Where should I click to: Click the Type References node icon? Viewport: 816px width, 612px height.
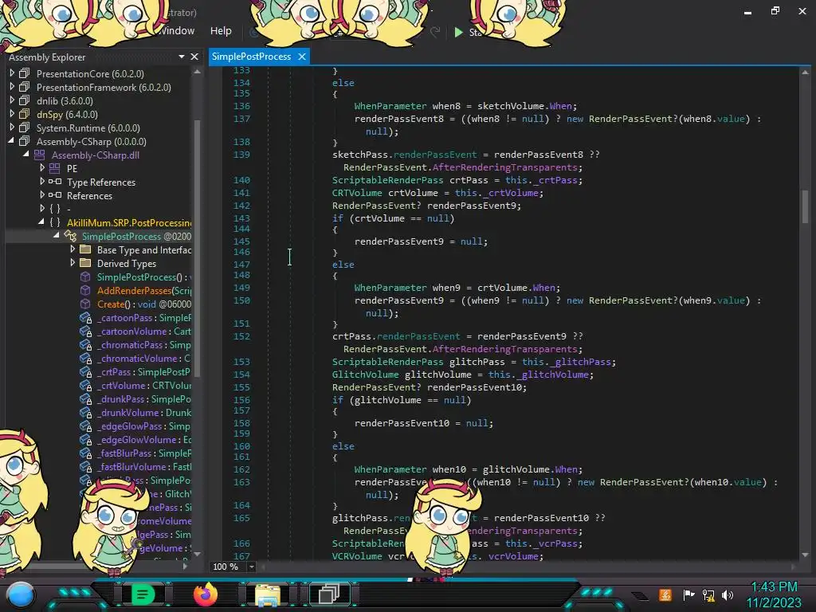point(55,182)
